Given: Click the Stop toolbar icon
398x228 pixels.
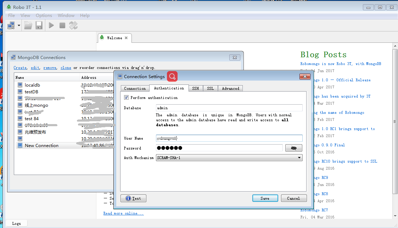Looking at the screenshot, I should [x=62, y=25].
